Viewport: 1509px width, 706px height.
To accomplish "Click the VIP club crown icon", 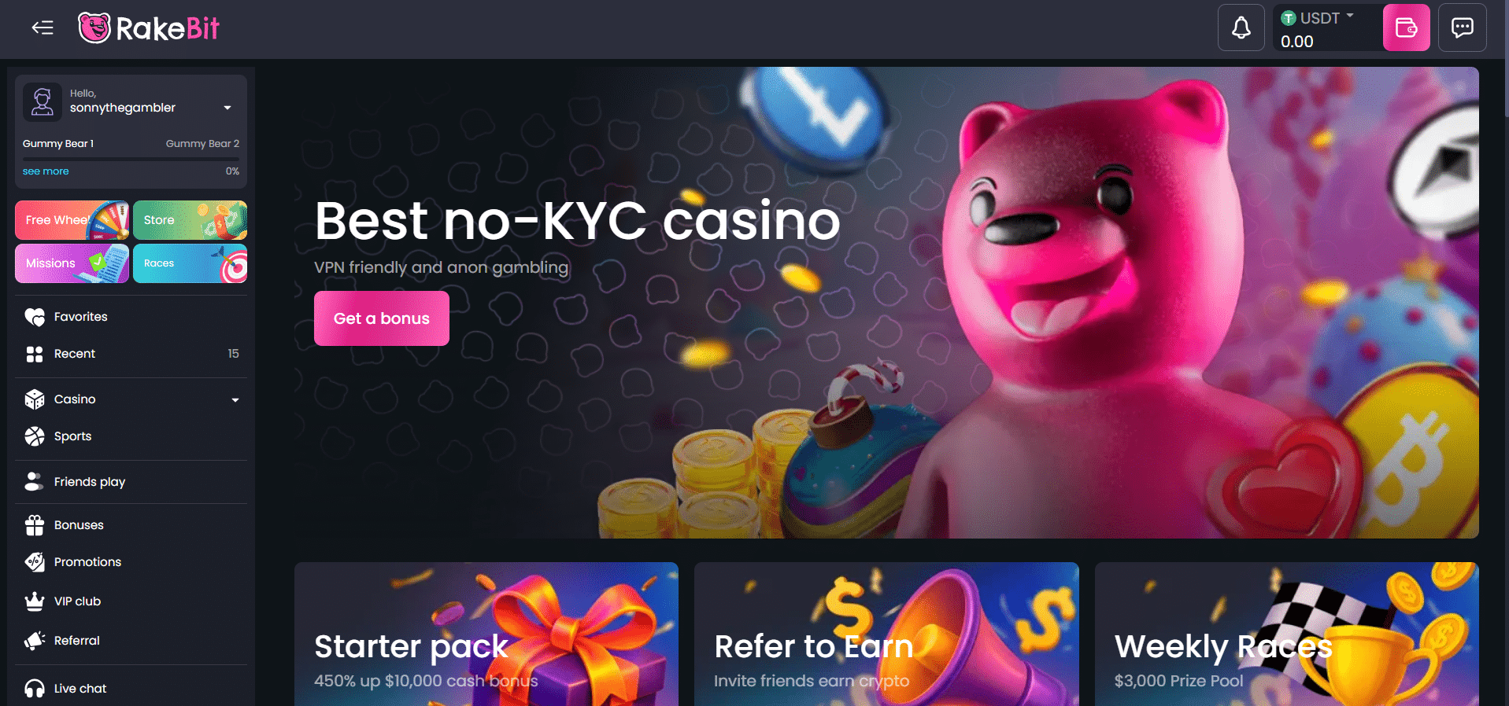I will [x=35, y=601].
